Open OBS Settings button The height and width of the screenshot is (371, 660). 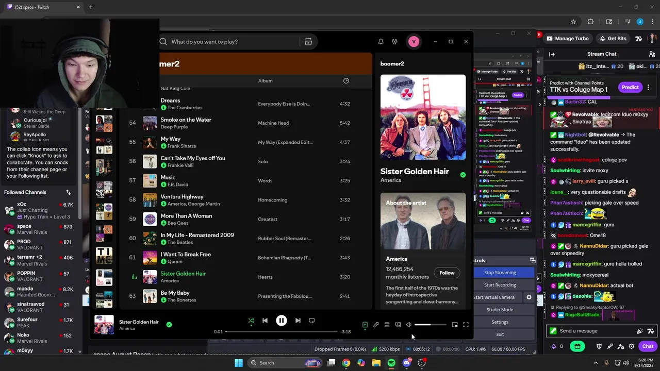point(500,322)
